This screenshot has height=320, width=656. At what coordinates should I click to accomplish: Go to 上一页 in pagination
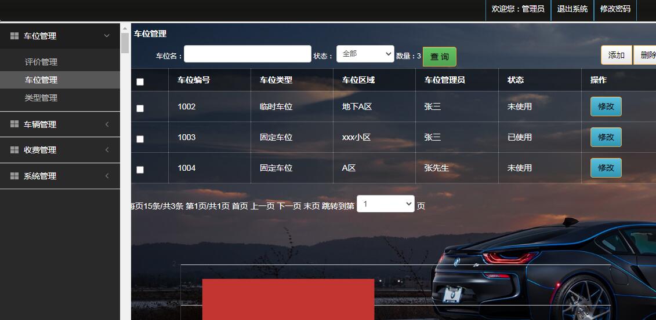(x=263, y=206)
